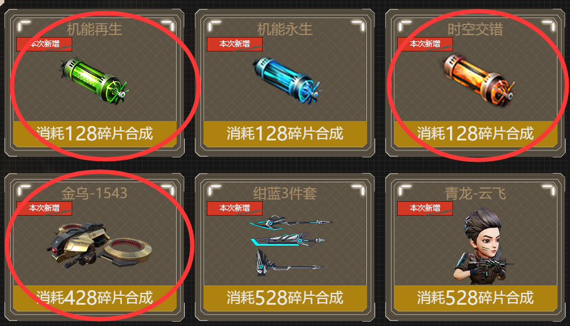The image size is (570, 326).
Task: Click the orange 时空交错 canister icon
Action: (478, 80)
